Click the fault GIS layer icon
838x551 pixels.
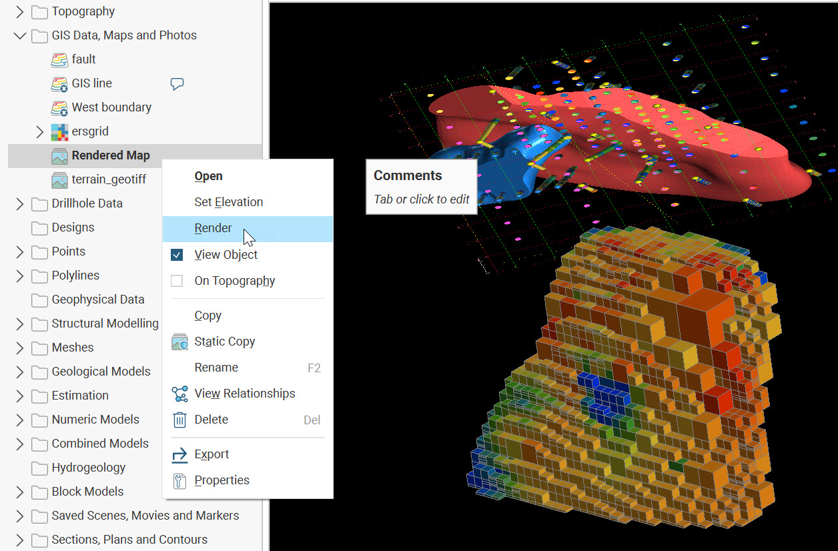pos(59,59)
